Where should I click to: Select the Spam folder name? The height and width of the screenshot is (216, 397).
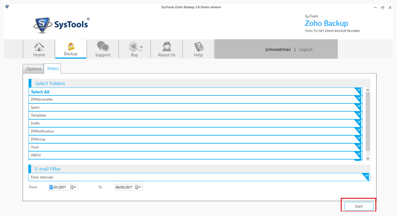(x=35, y=107)
